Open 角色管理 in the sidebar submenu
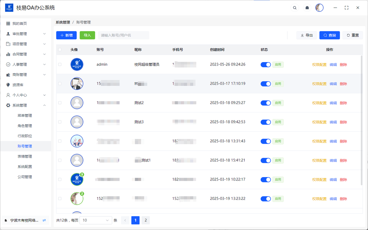 coord(25,126)
